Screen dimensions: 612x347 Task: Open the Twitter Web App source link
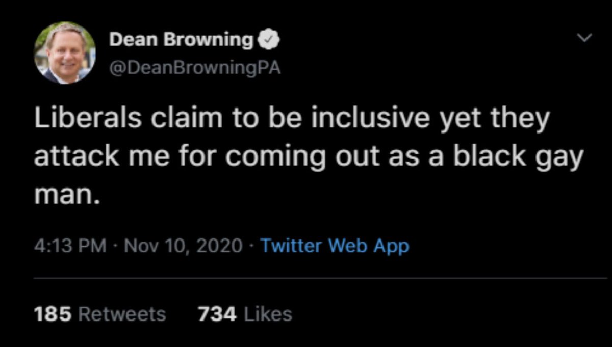335,246
